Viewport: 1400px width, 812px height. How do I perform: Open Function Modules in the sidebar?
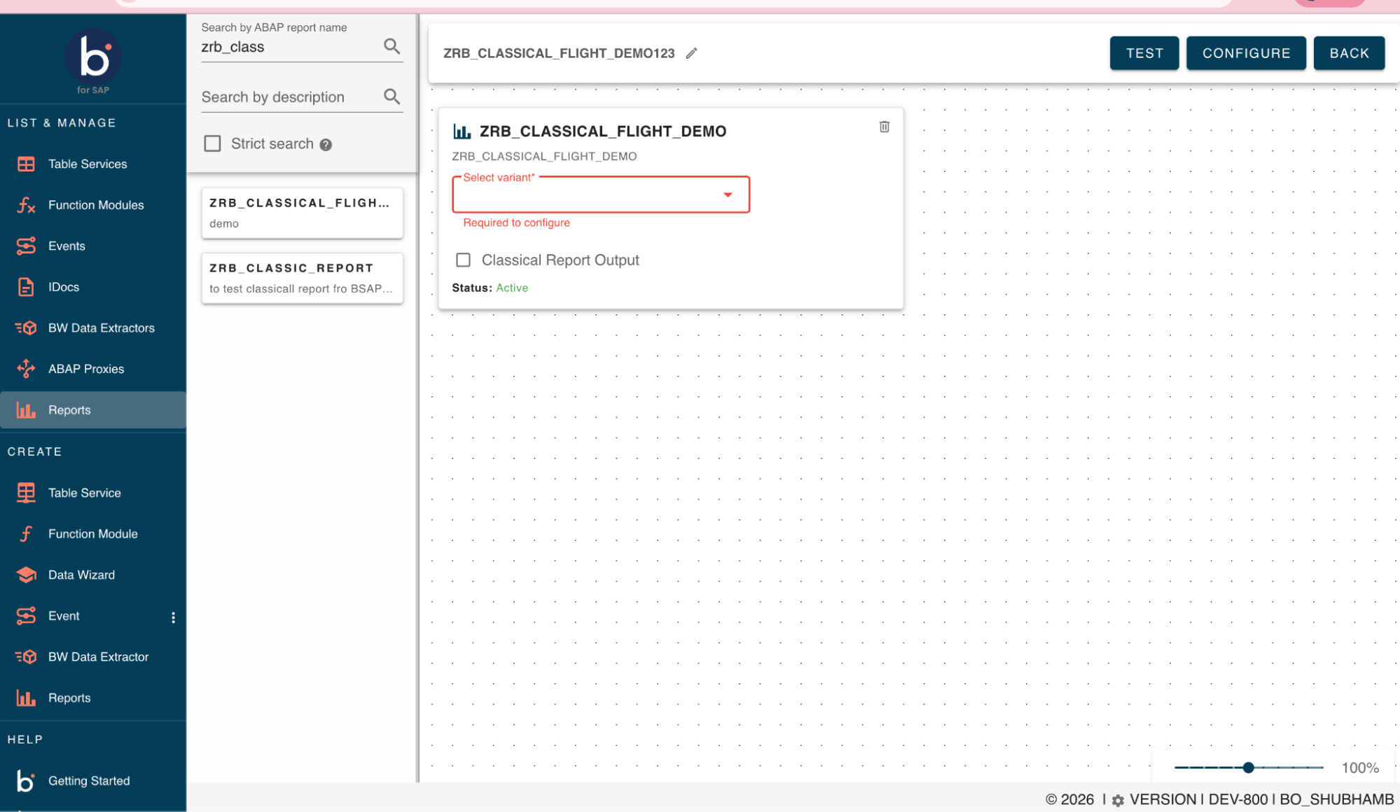click(x=93, y=205)
